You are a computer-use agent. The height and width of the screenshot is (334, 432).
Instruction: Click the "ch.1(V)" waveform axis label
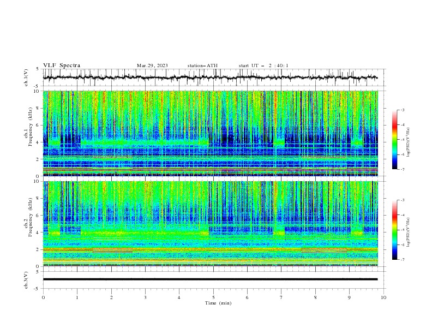tap(26, 77)
